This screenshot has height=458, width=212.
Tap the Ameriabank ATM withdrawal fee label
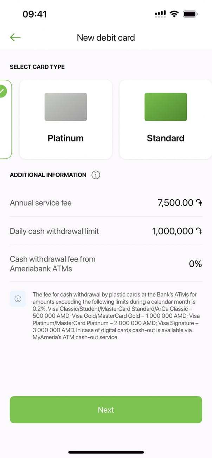coord(53,264)
